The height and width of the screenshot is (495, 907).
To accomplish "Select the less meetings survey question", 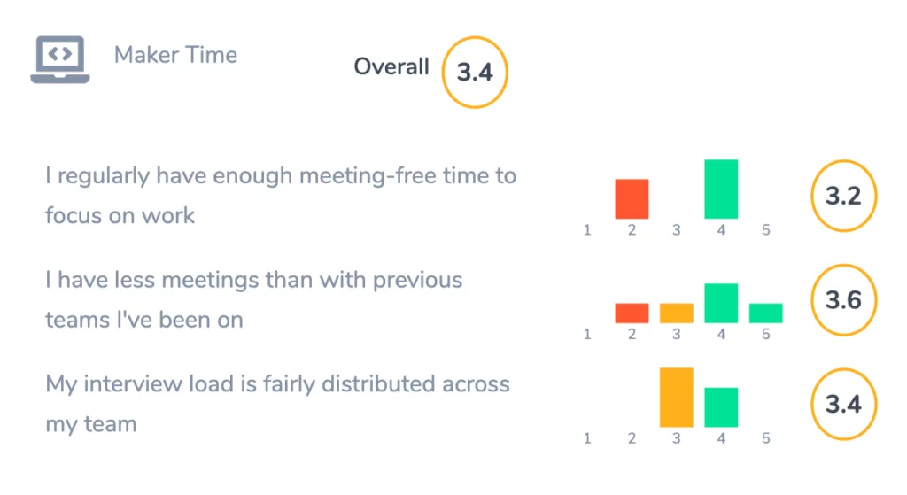I will click(x=254, y=299).
